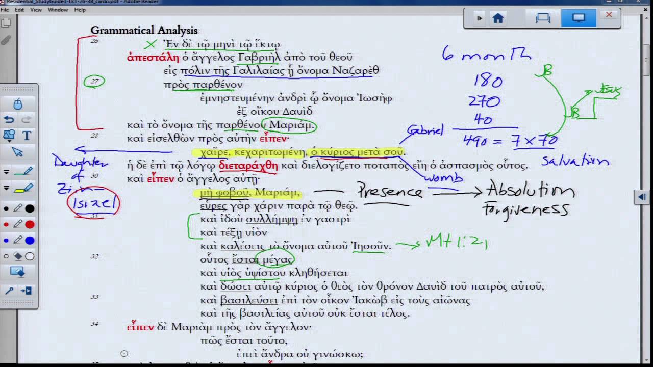This screenshot has width=653, height=367.
Task: Choose the large black color circle
Action: 30,208
